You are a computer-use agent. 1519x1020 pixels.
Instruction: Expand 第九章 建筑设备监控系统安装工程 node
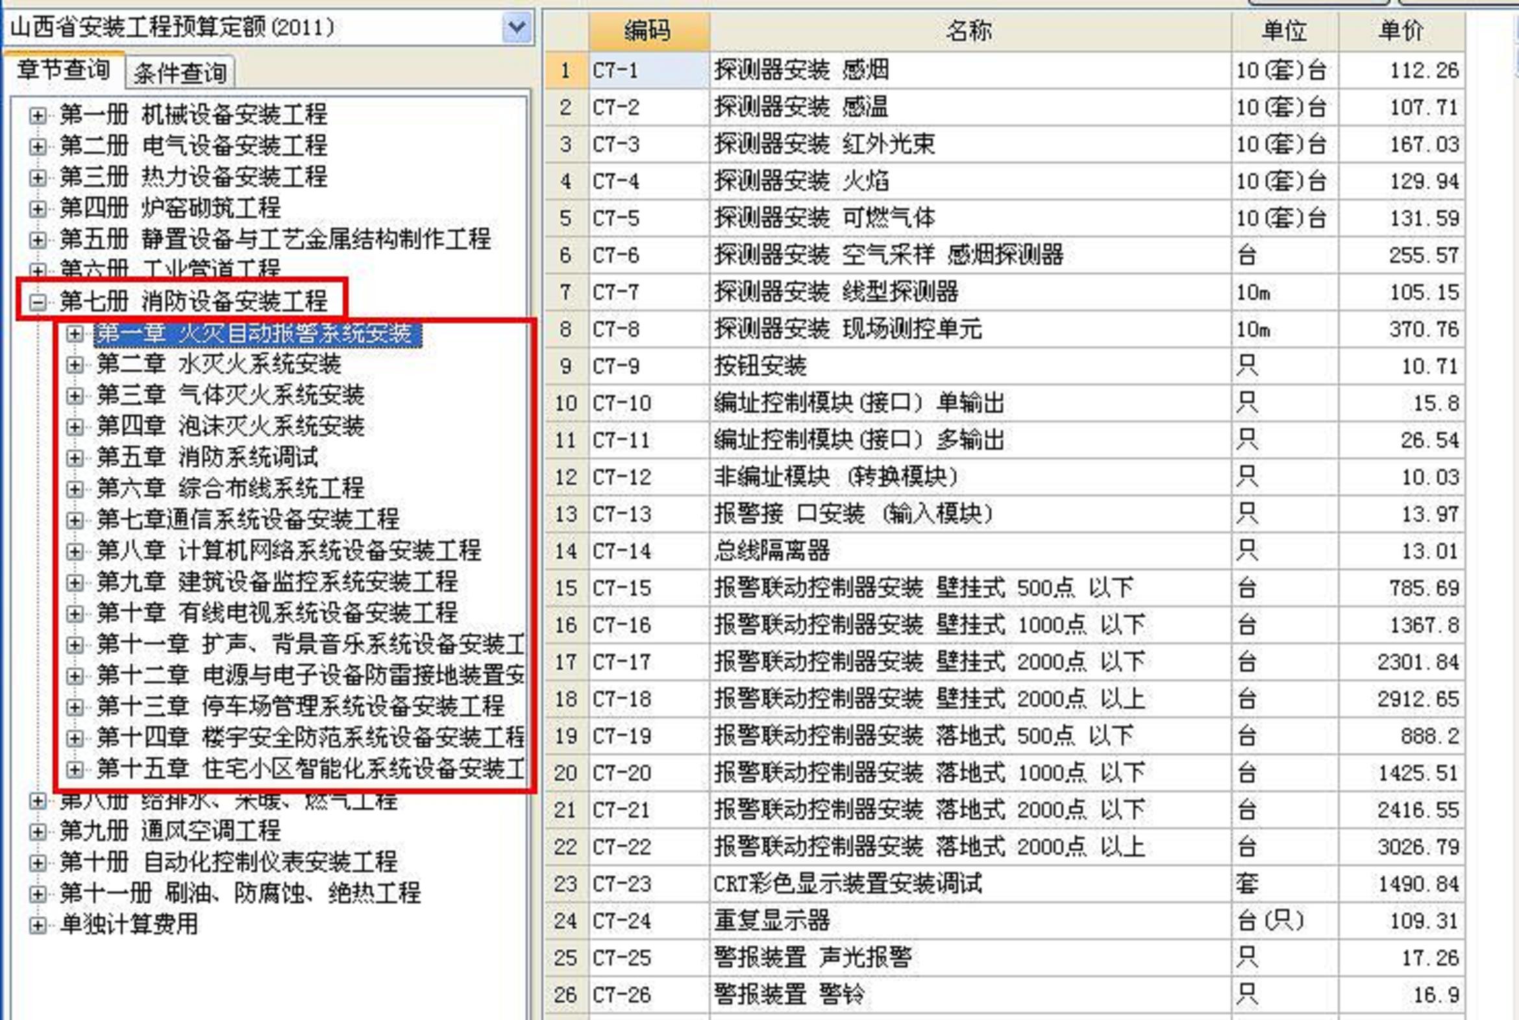[x=75, y=583]
